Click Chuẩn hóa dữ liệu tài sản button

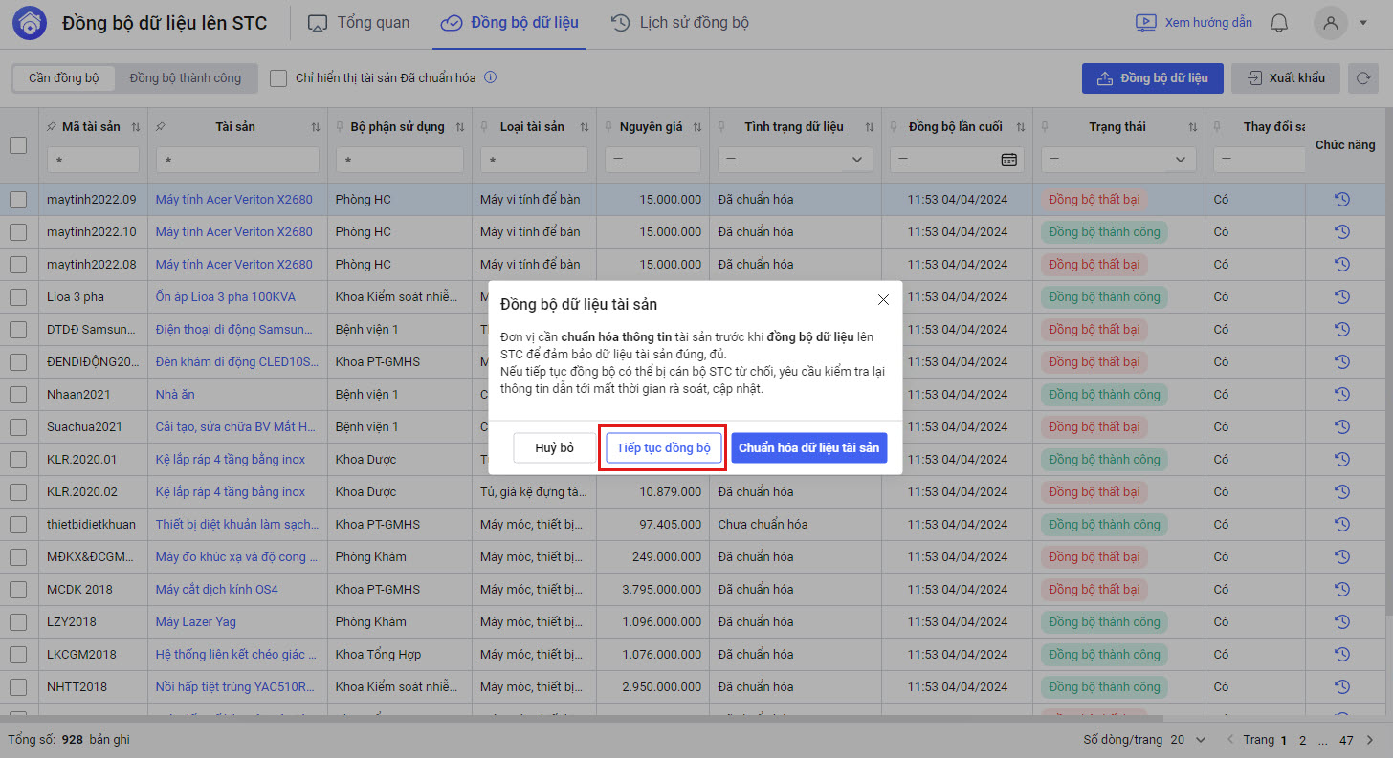coord(808,448)
